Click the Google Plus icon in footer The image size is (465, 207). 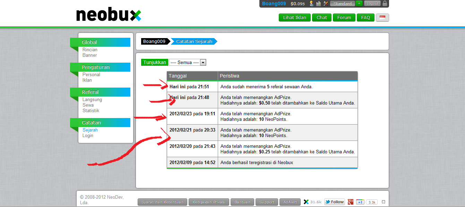(x=351, y=202)
